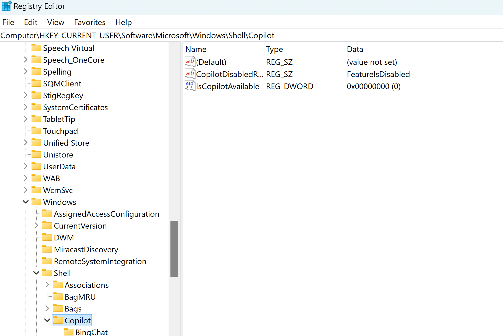The width and height of the screenshot is (503, 336).
Task: Expand the Unified Store key
Action: [x=26, y=142]
